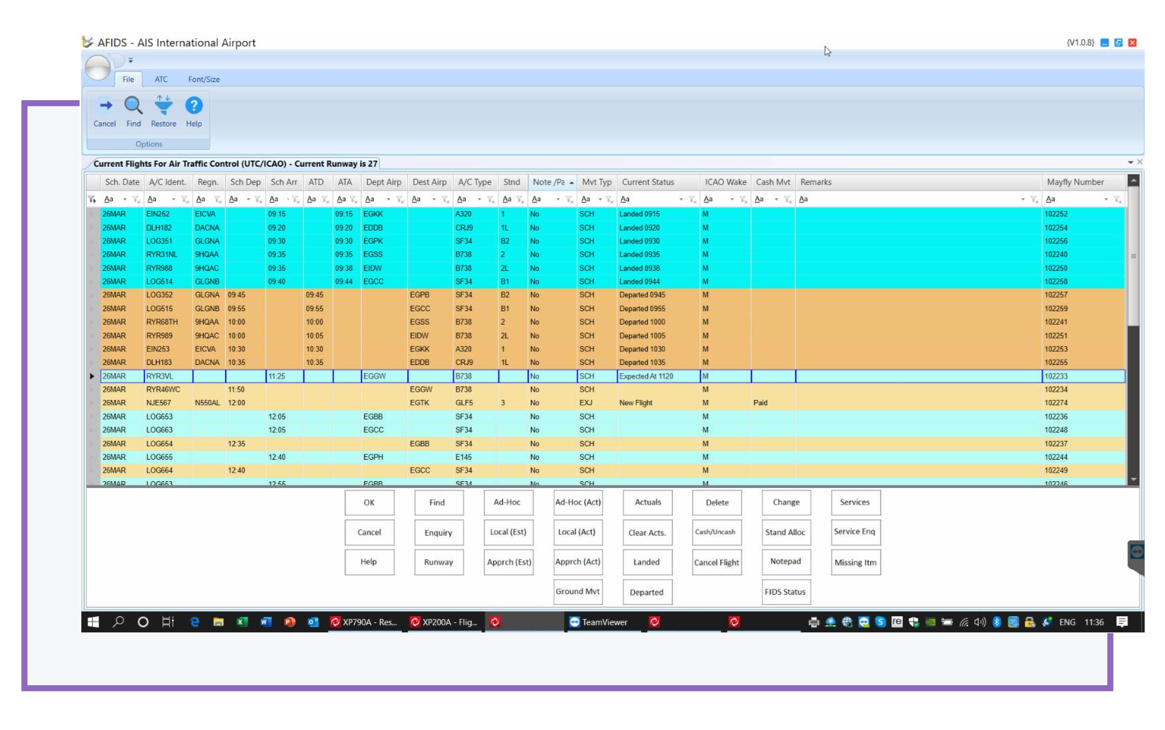The image size is (1165, 730).
Task: Click the round application orb button
Action: coord(98,68)
